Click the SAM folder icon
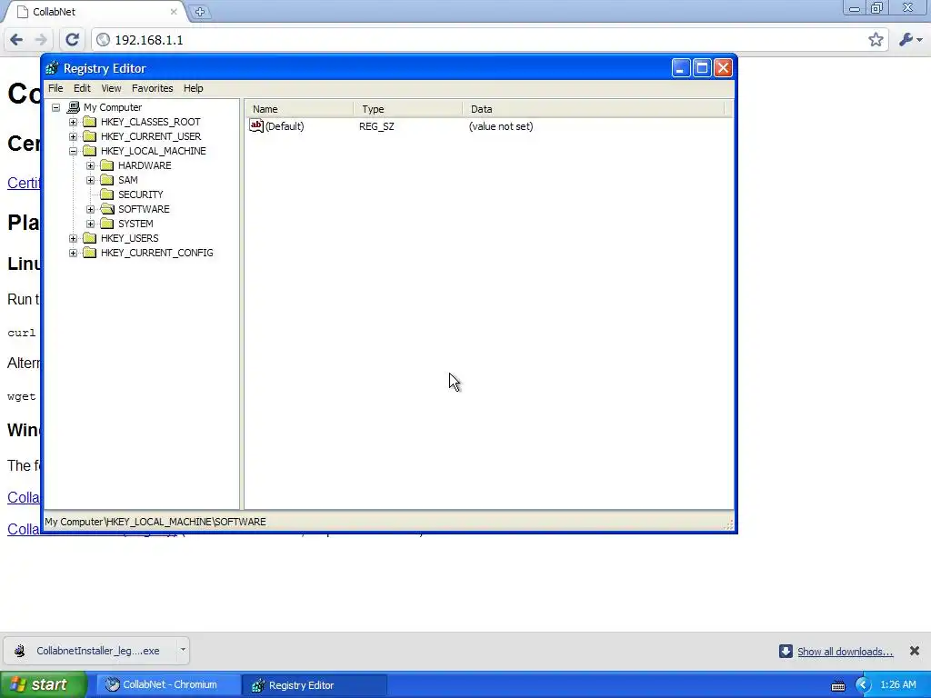The width and height of the screenshot is (931, 698). coord(107,180)
